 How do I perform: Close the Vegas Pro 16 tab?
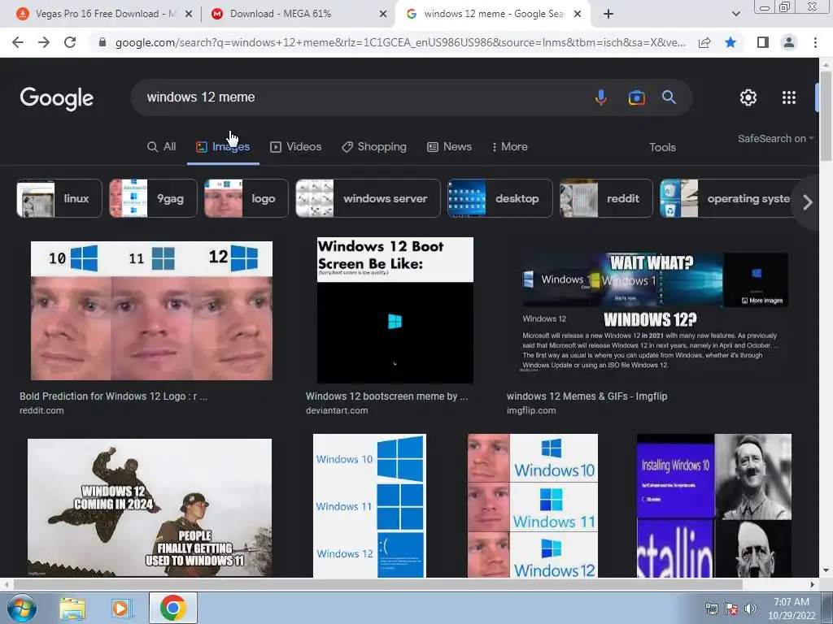(x=189, y=15)
